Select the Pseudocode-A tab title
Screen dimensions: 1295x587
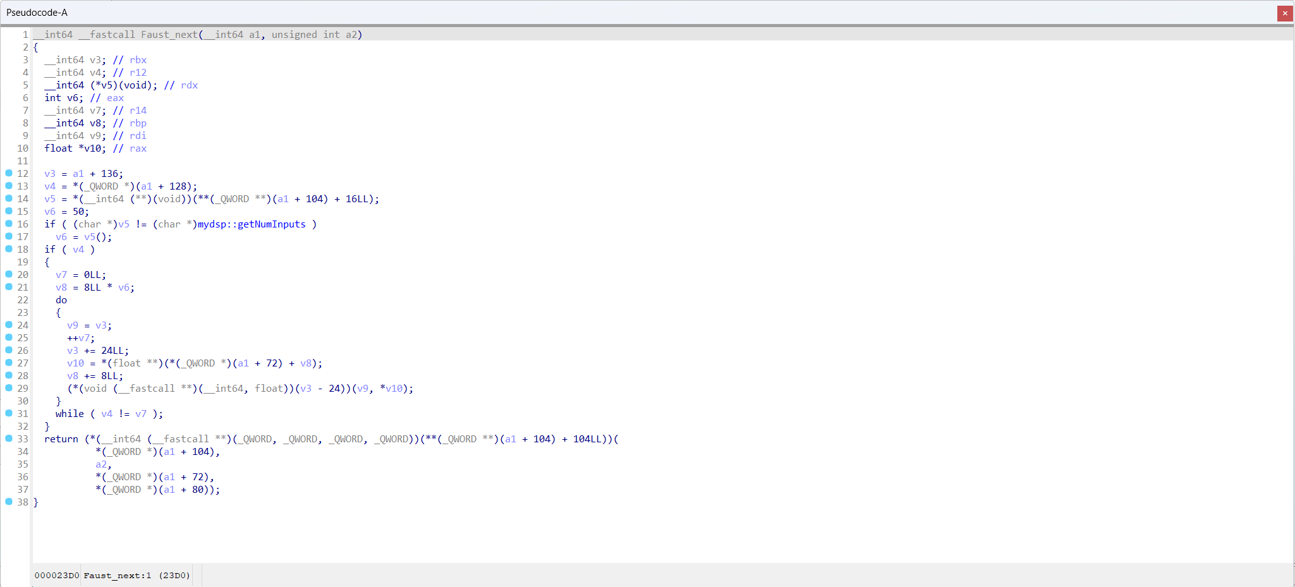[x=37, y=13]
